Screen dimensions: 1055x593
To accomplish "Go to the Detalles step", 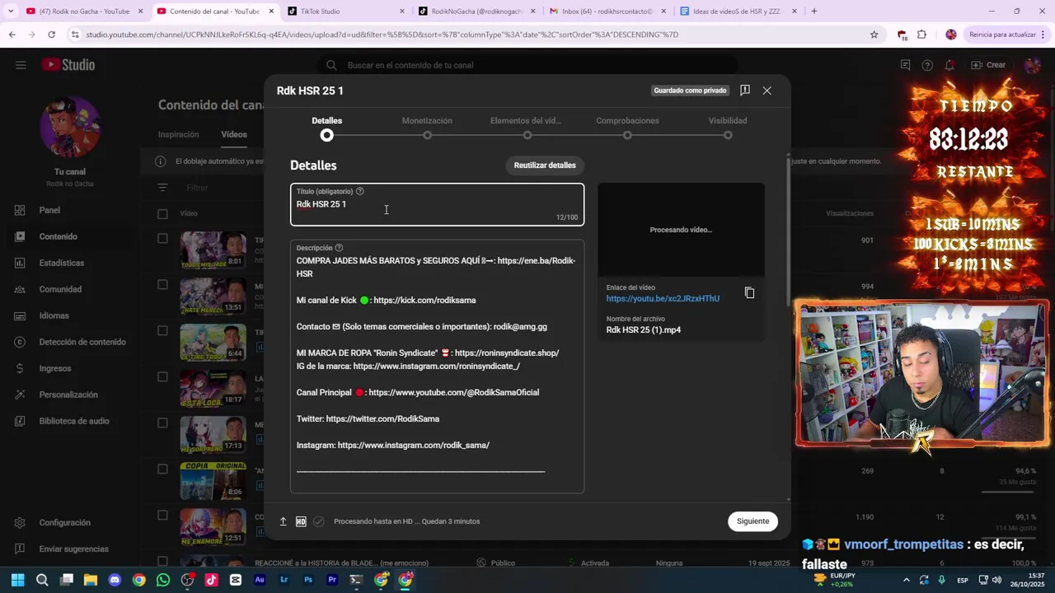I will [327, 128].
